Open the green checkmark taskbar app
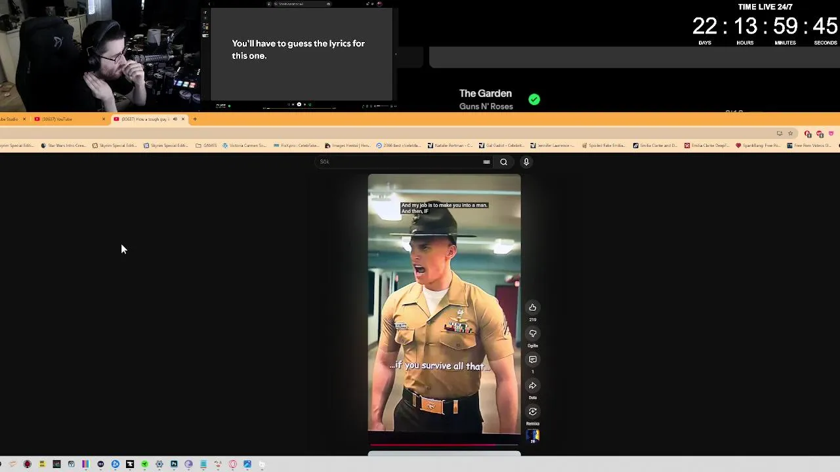This screenshot has width=840, height=472. point(144,464)
